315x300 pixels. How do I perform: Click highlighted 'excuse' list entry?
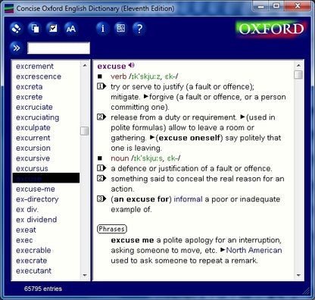[x=46, y=178]
